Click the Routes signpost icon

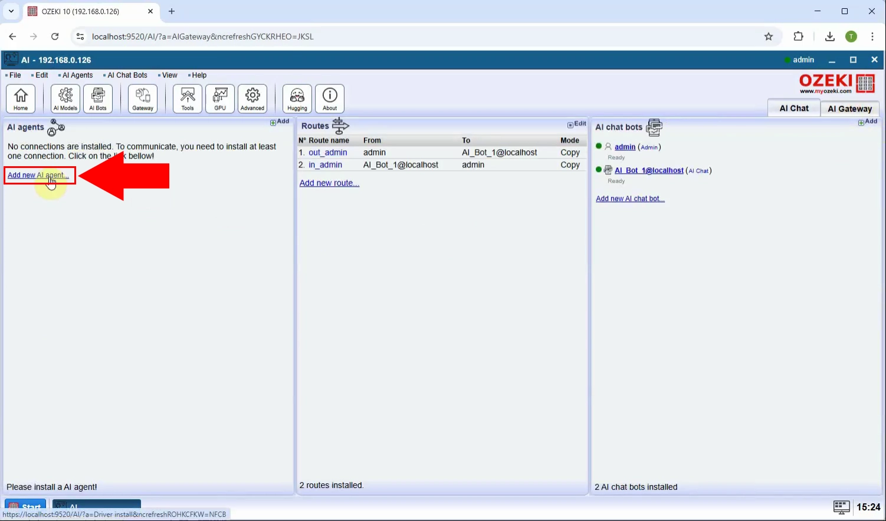pos(340,126)
